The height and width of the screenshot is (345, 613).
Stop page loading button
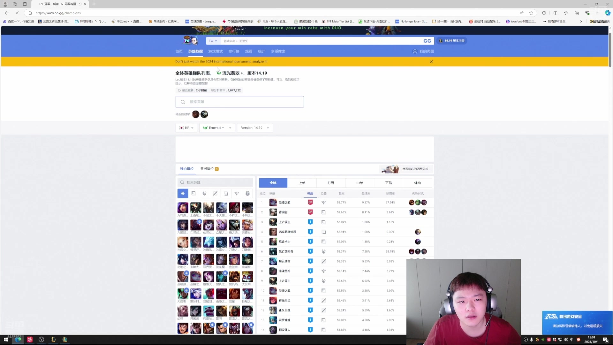[x=17, y=13]
